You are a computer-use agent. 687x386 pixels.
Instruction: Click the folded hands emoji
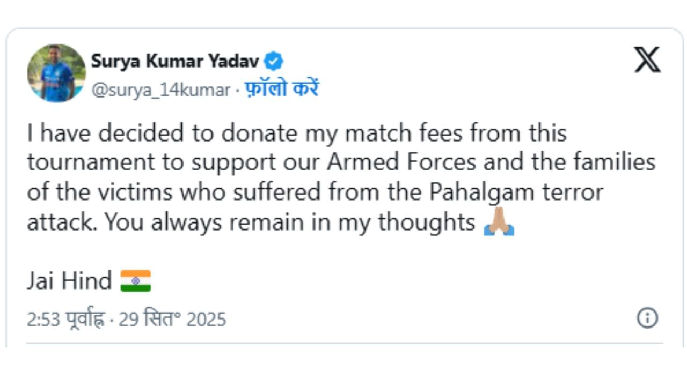(499, 222)
